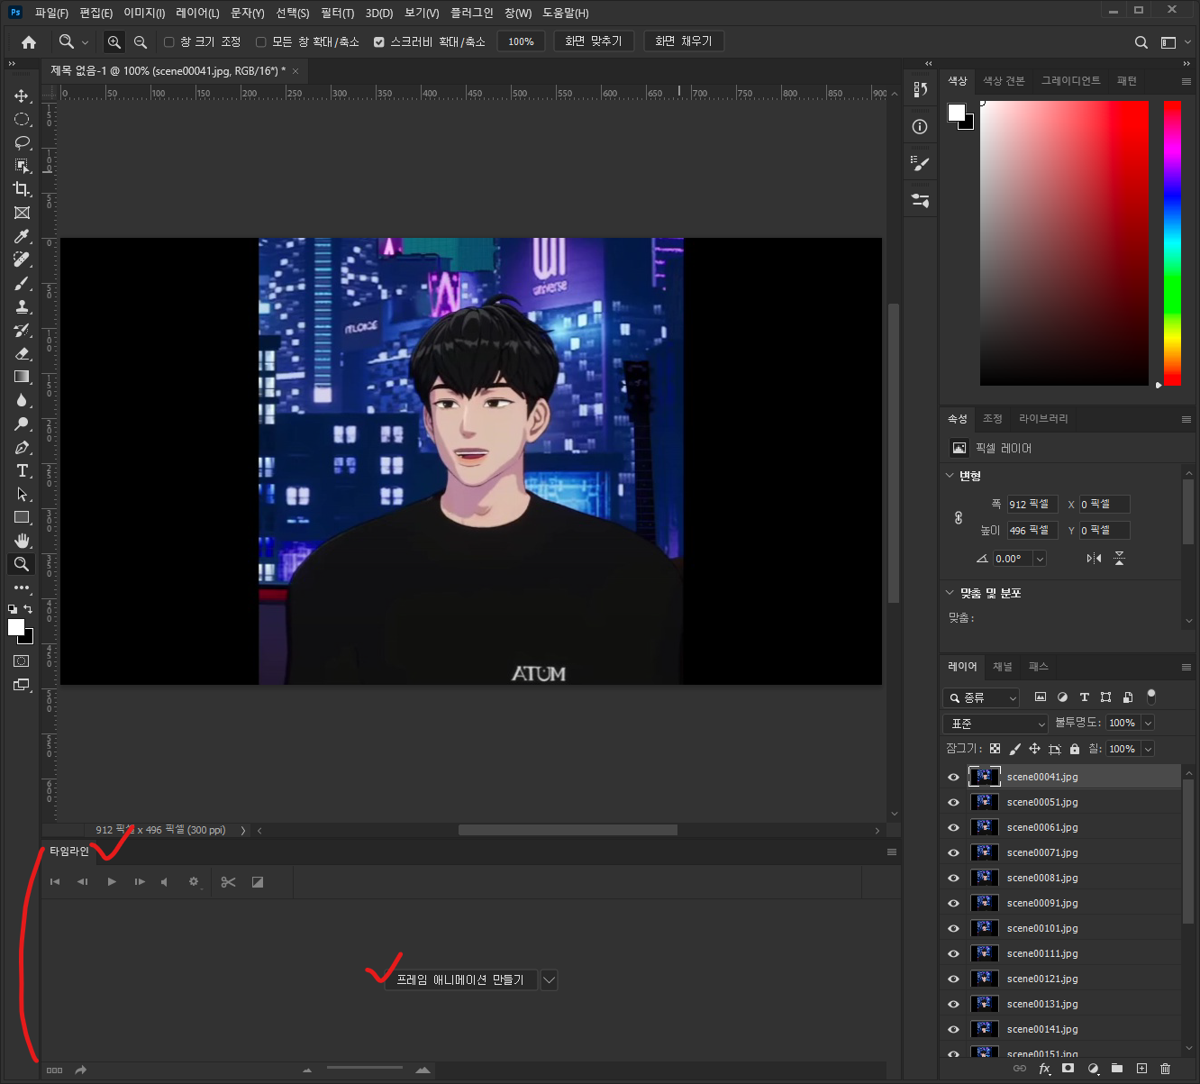
Task: Hide the scene00051.jpg layer
Action: point(953,802)
